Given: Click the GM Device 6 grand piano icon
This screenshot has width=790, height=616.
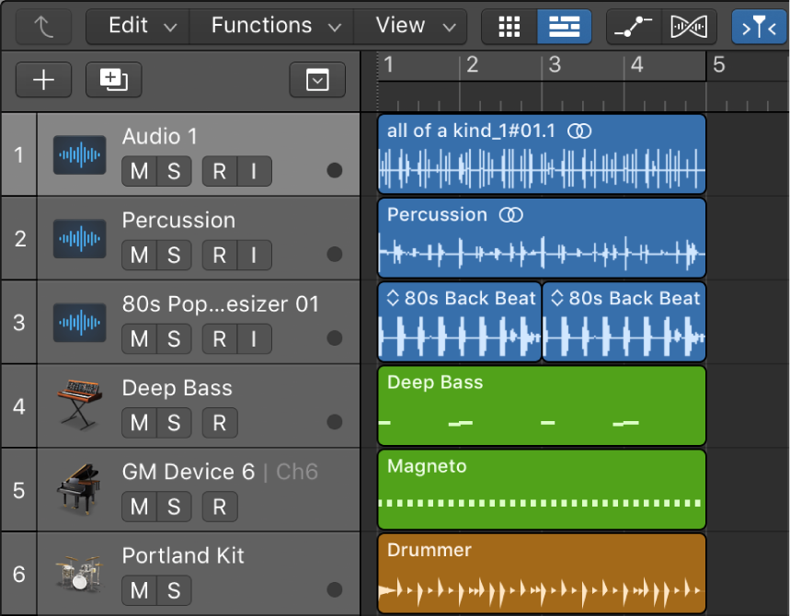Looking at the screenshot, I should pyautogui.click(x=80, y=488).
